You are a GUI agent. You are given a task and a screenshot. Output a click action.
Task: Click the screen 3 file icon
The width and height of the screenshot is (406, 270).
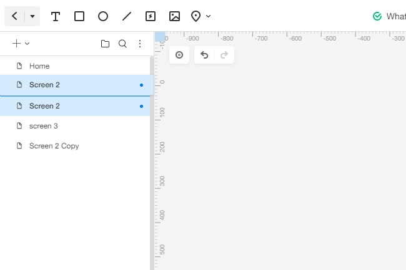click(19, 126)
